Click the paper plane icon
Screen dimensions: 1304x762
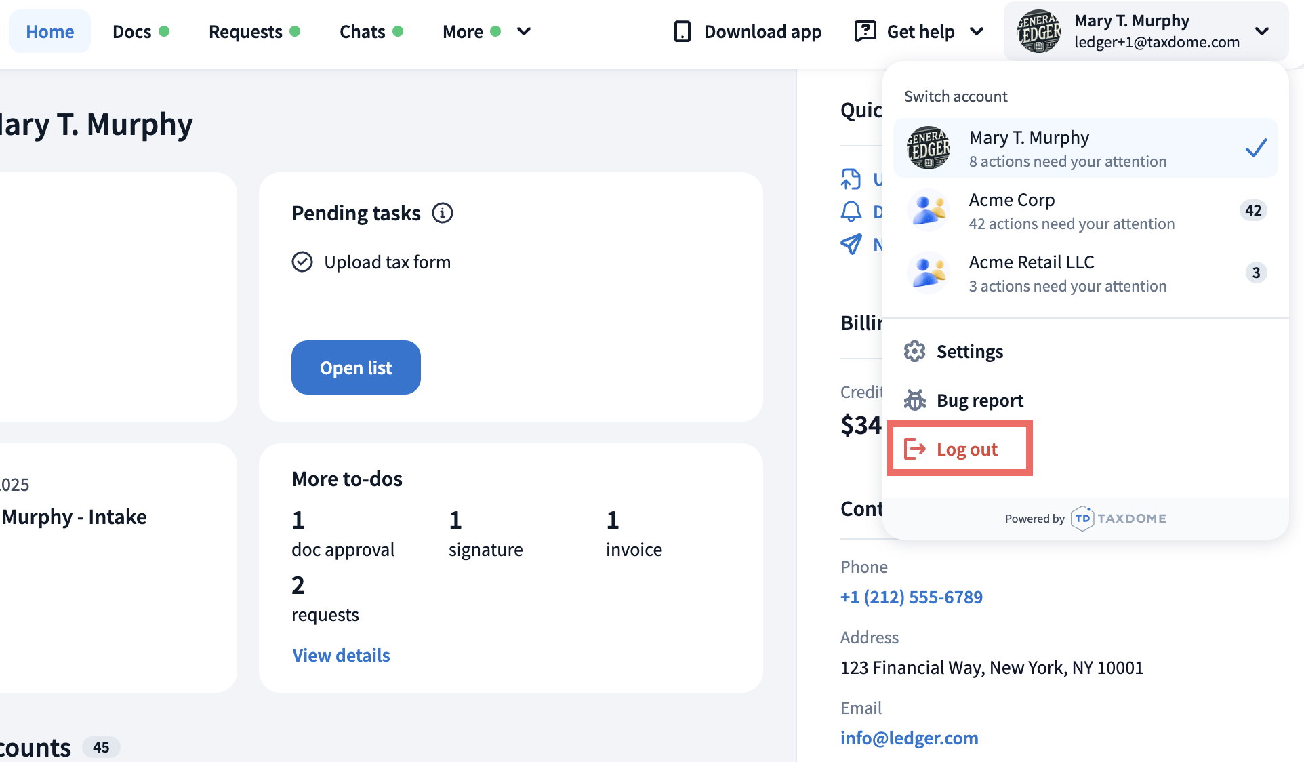coord(851,244)
